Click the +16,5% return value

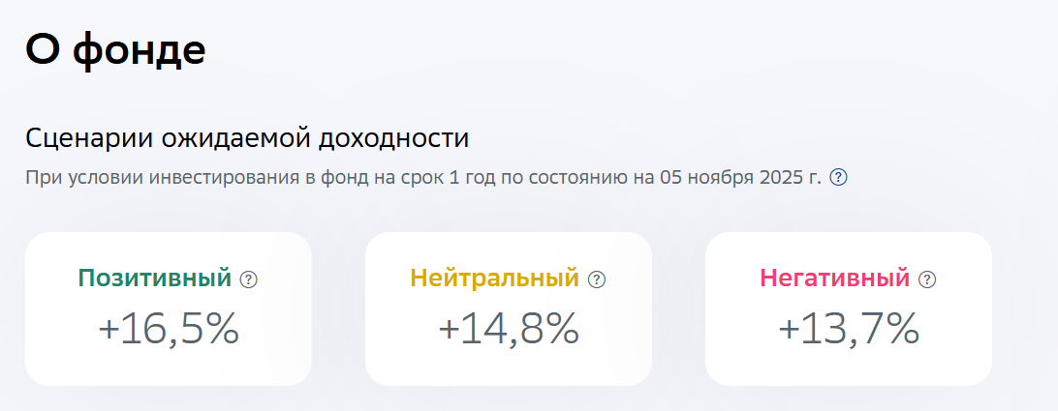(169, 331)
